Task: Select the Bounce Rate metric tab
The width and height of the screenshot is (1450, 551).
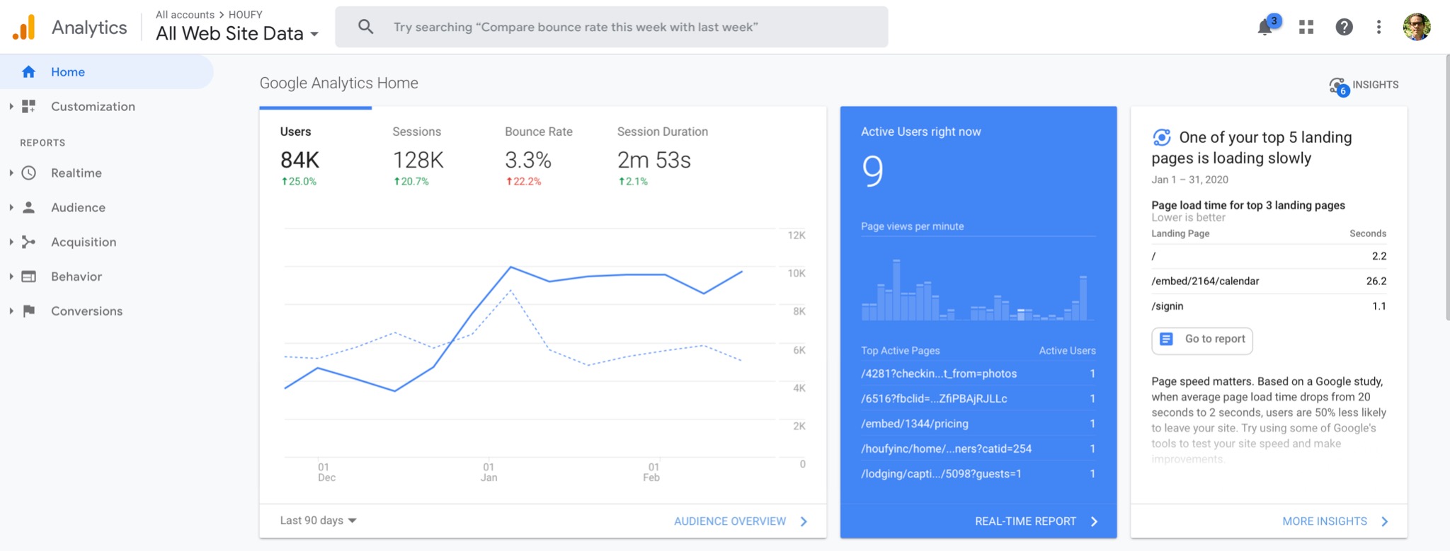Action: (538, 157)
